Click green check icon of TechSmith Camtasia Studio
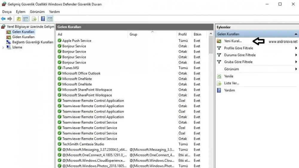 (x=60, y=144)
